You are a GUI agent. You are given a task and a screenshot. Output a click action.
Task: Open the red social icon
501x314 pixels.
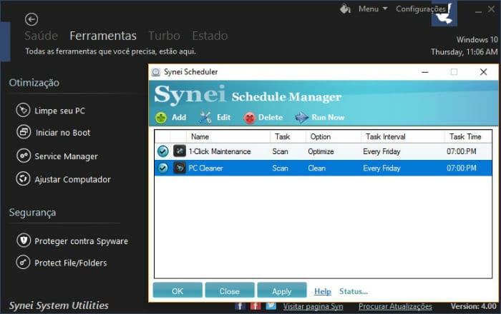pos(256,306)
